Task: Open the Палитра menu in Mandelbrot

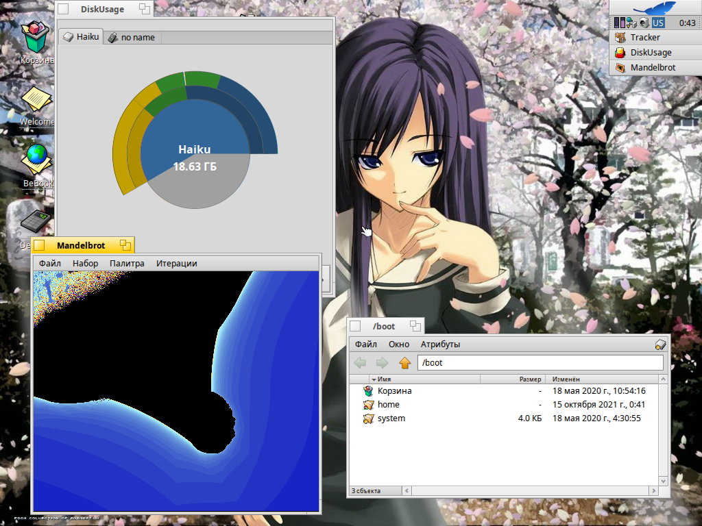Action: point(127,263)
